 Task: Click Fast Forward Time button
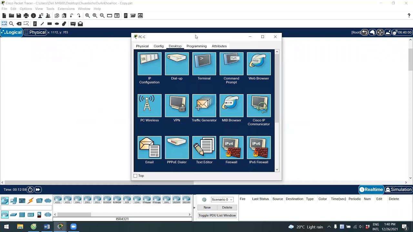[x=38, y=189]
